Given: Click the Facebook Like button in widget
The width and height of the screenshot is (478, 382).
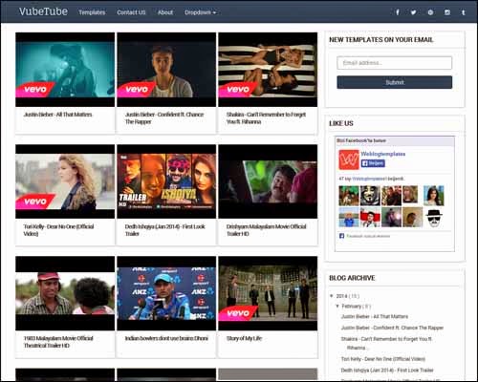Looking at the screenshot, I should (x=373, y=163).
